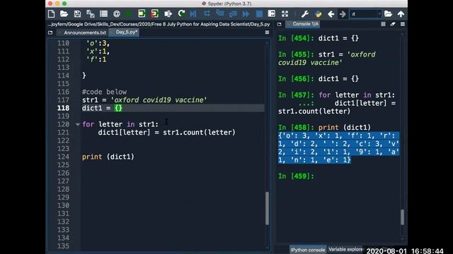Go back with left arrow

331,14
